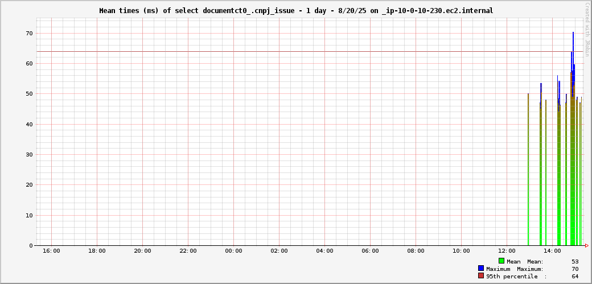Click the 18:00 time axis label
The image size is (592, 284).
pos(97,251)
